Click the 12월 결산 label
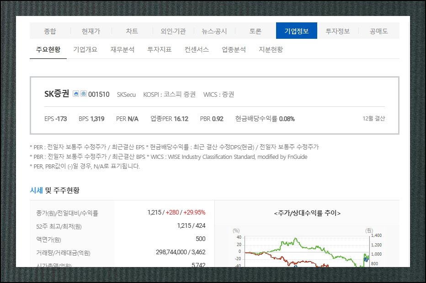The image size is (426, 283). tap(374, 118)
